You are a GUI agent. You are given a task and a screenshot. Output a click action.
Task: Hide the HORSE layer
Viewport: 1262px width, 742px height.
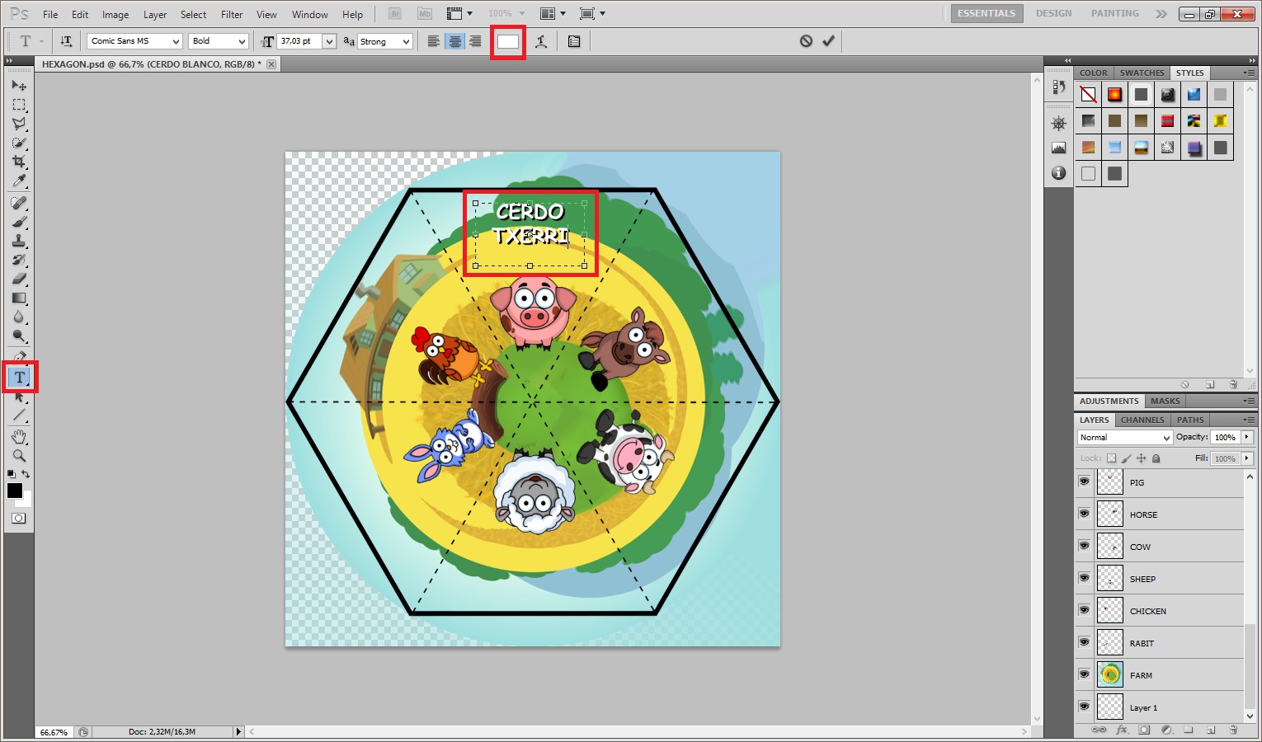point(1084,514)
